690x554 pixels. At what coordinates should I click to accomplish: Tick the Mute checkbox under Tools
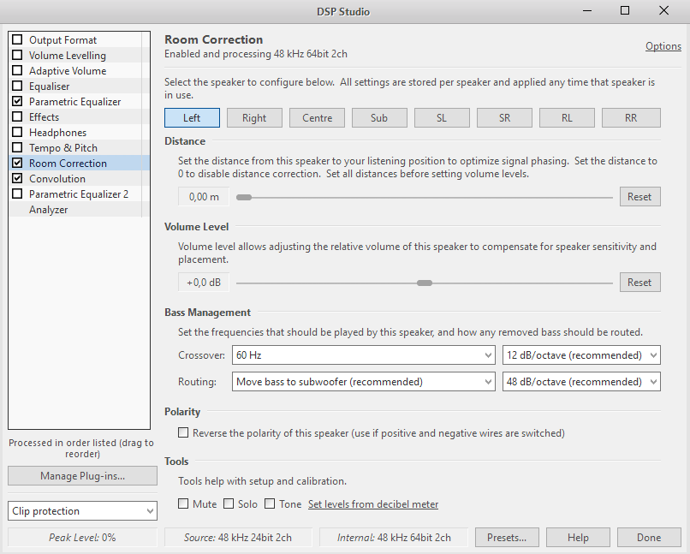click(183, 503)
